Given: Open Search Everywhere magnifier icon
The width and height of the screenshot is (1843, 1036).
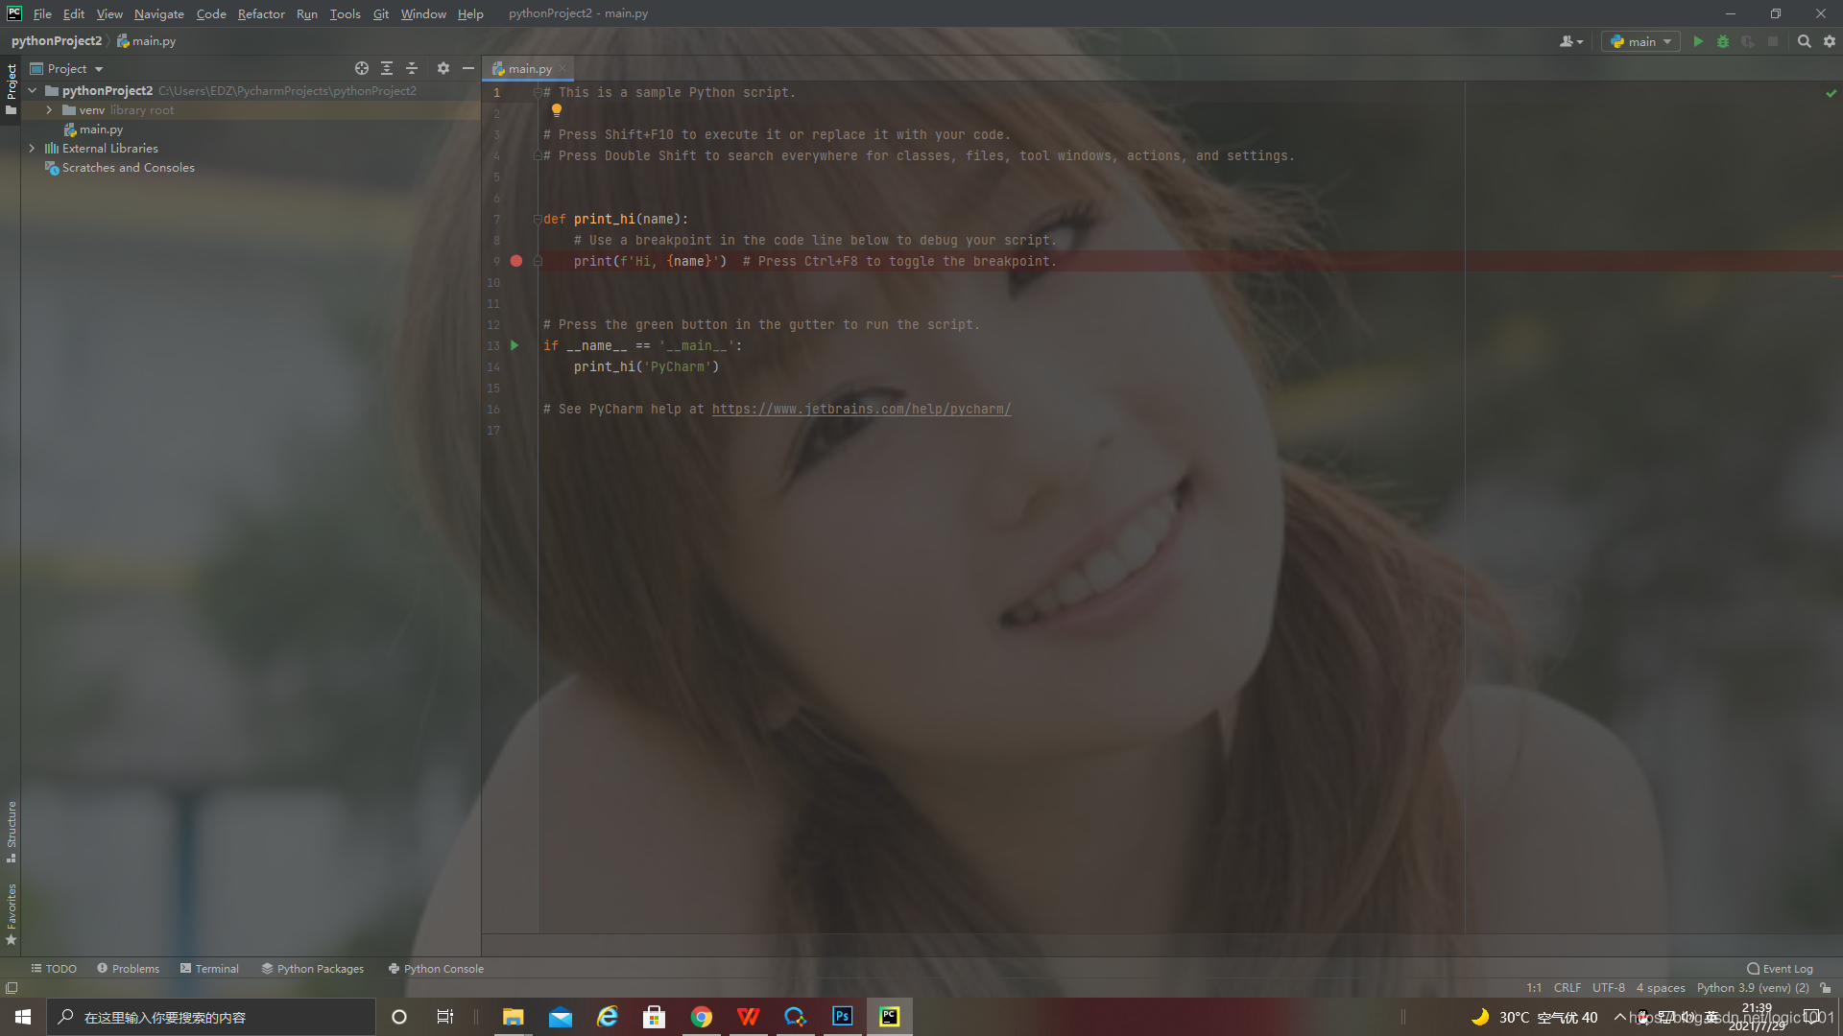Looking at the screenshot, I should (x=1805, y=41).
